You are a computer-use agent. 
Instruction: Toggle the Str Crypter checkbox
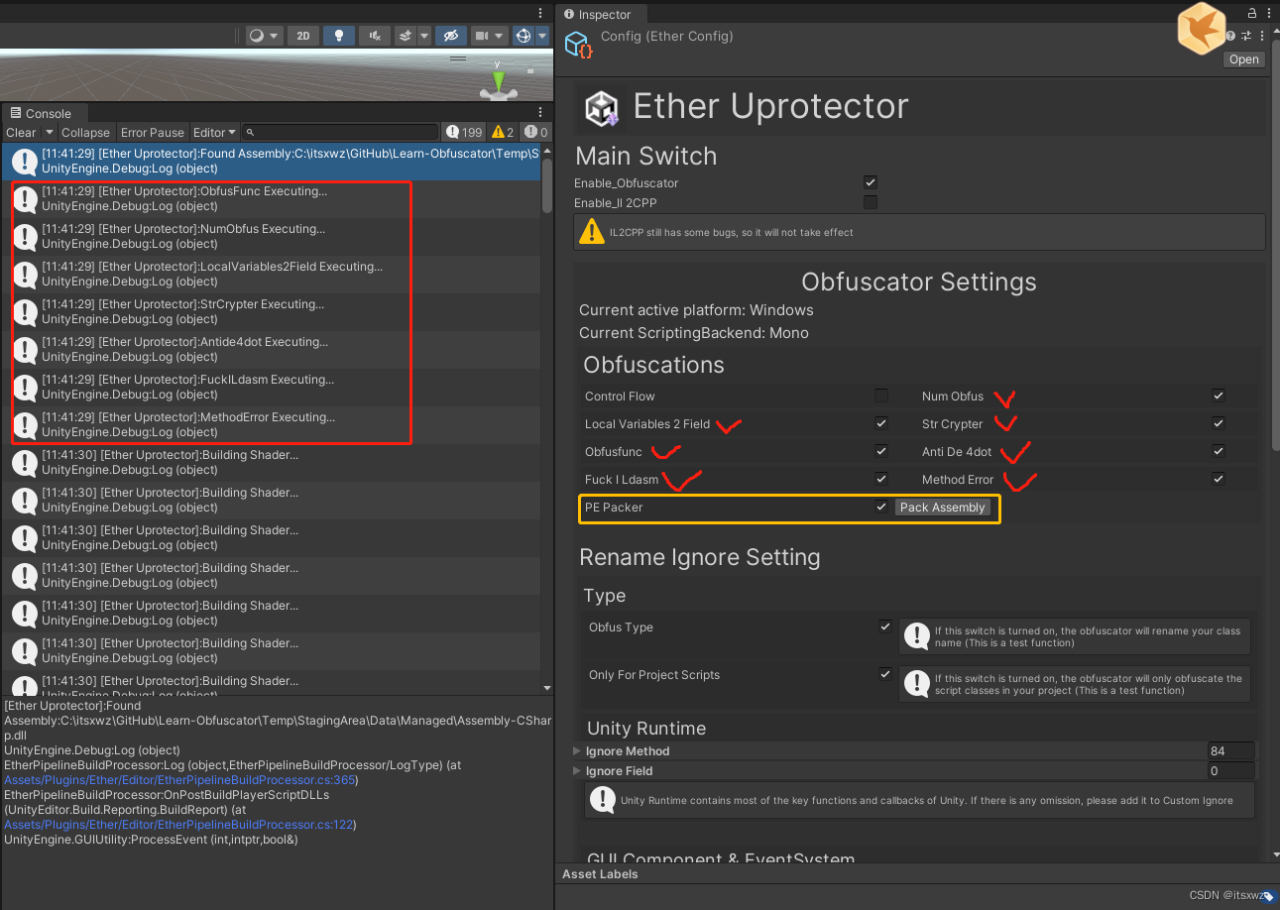click(1218, 423)
